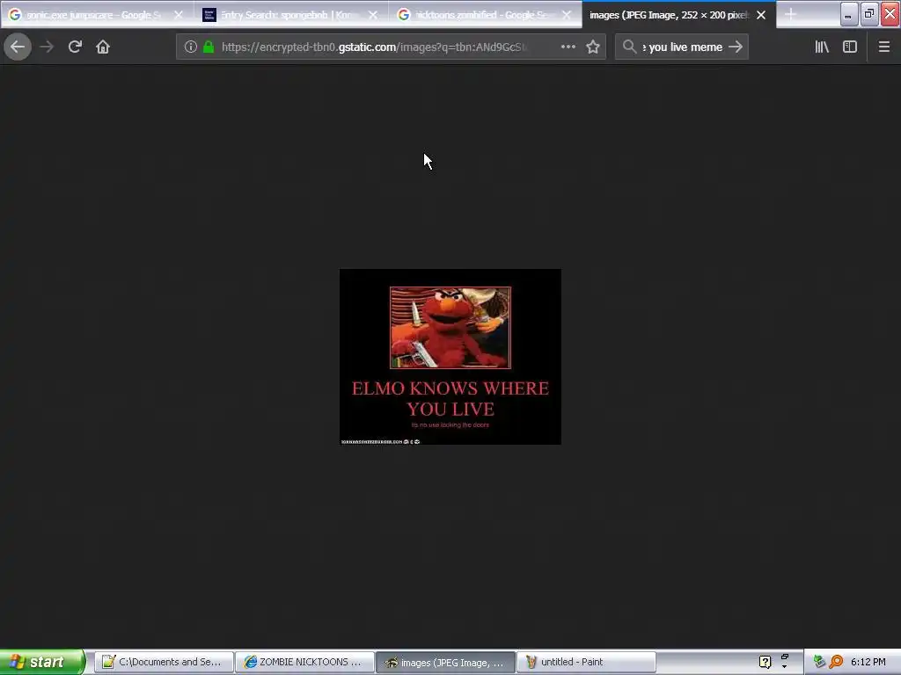Screen dimensions: 901x675
Task: Click the green secure padlock icon
Action: click(x=209, y=47)
